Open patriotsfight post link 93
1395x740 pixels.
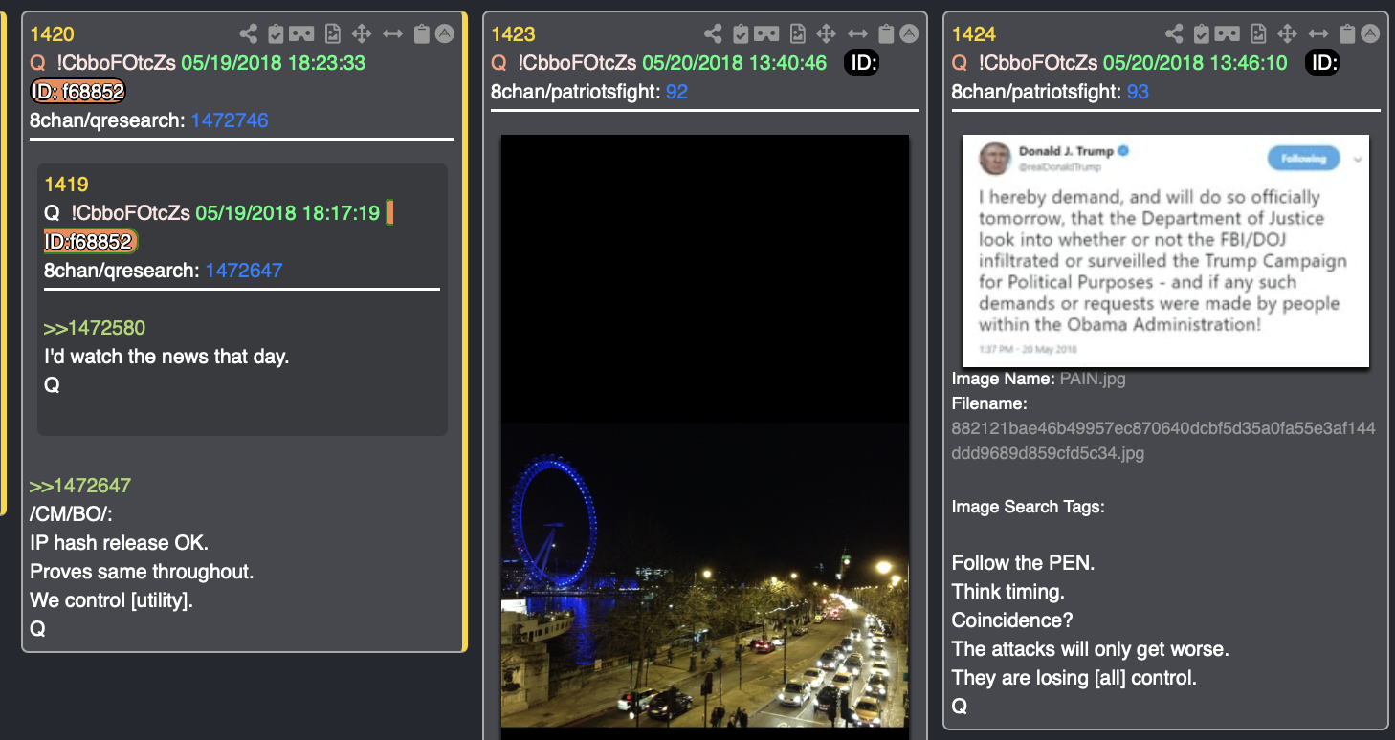click(1138, 92)
